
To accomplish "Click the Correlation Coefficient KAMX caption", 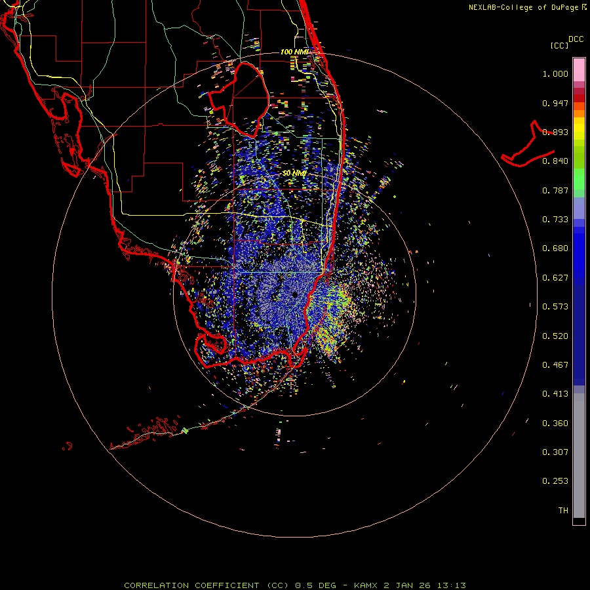I will (x=295, y=585).
